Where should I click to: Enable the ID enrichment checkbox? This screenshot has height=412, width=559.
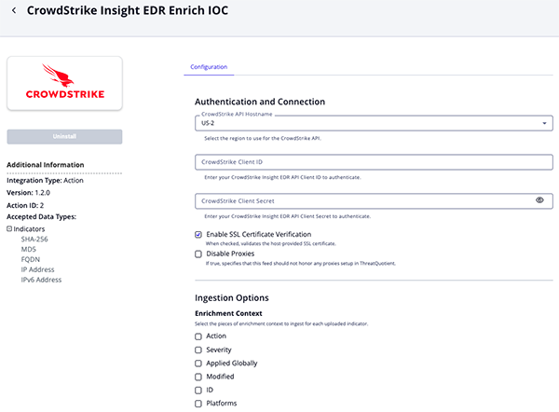[198, 391]
